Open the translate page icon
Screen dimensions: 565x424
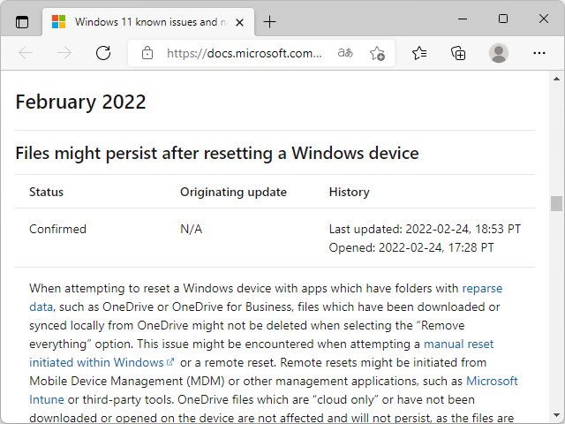[x=344, y=53]
